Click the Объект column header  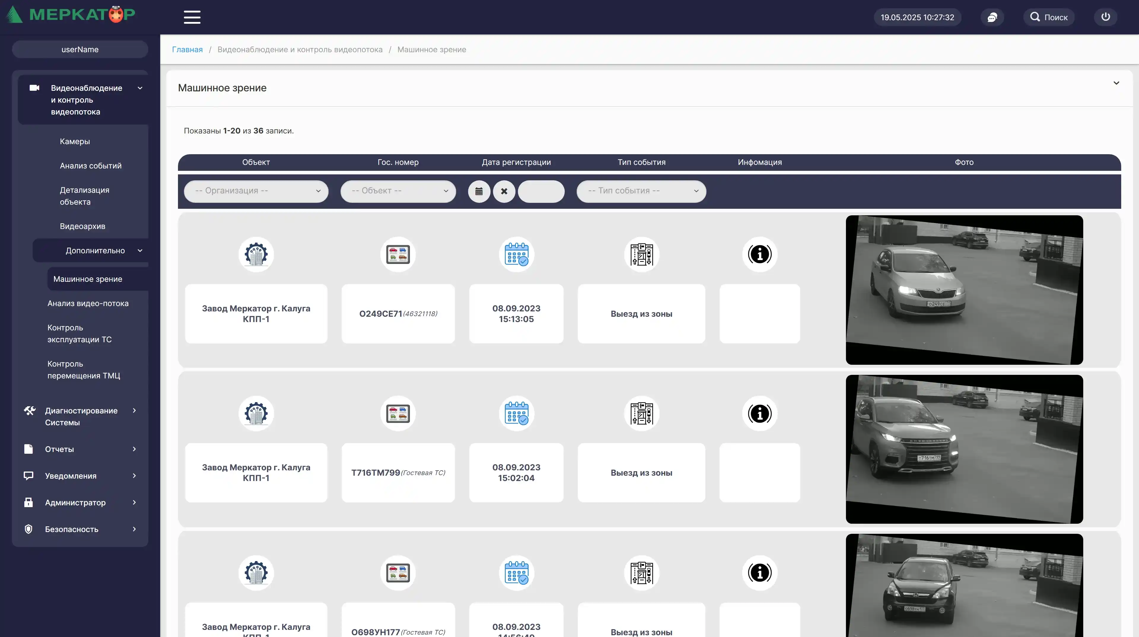(256, 162)
